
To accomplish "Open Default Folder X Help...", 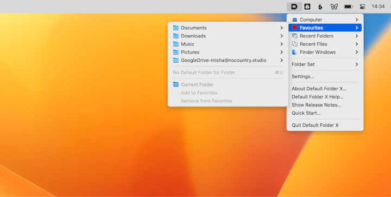I will (325, 97).
